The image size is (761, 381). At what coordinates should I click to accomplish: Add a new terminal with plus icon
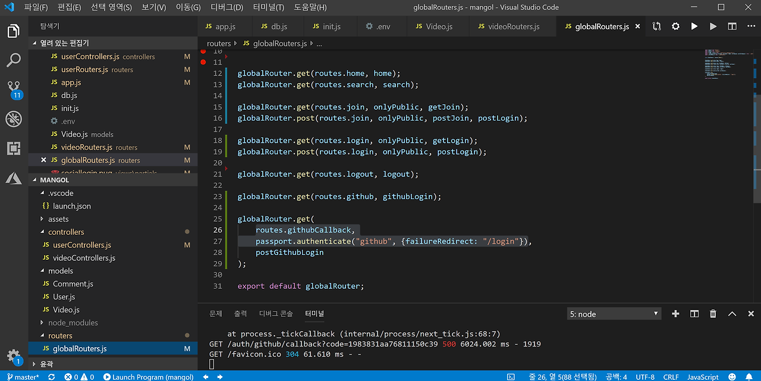tap(675, 314)
